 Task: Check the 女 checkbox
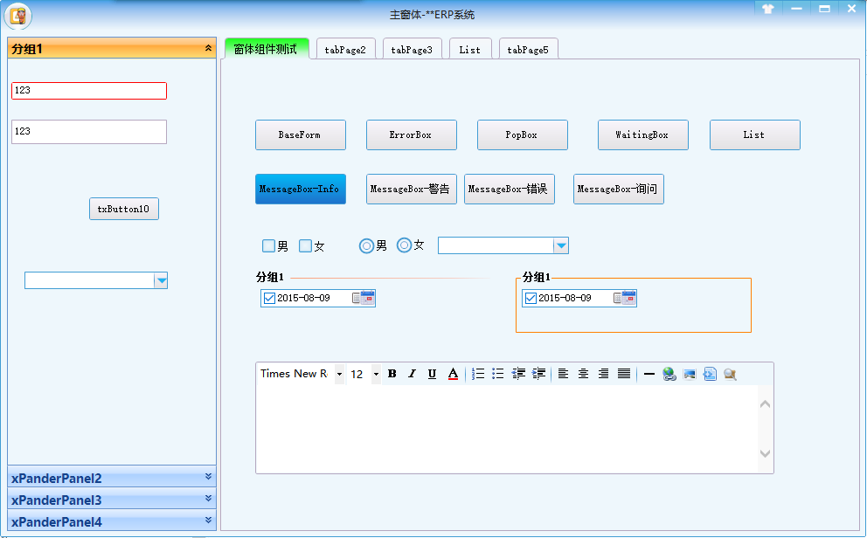point(305,245)
